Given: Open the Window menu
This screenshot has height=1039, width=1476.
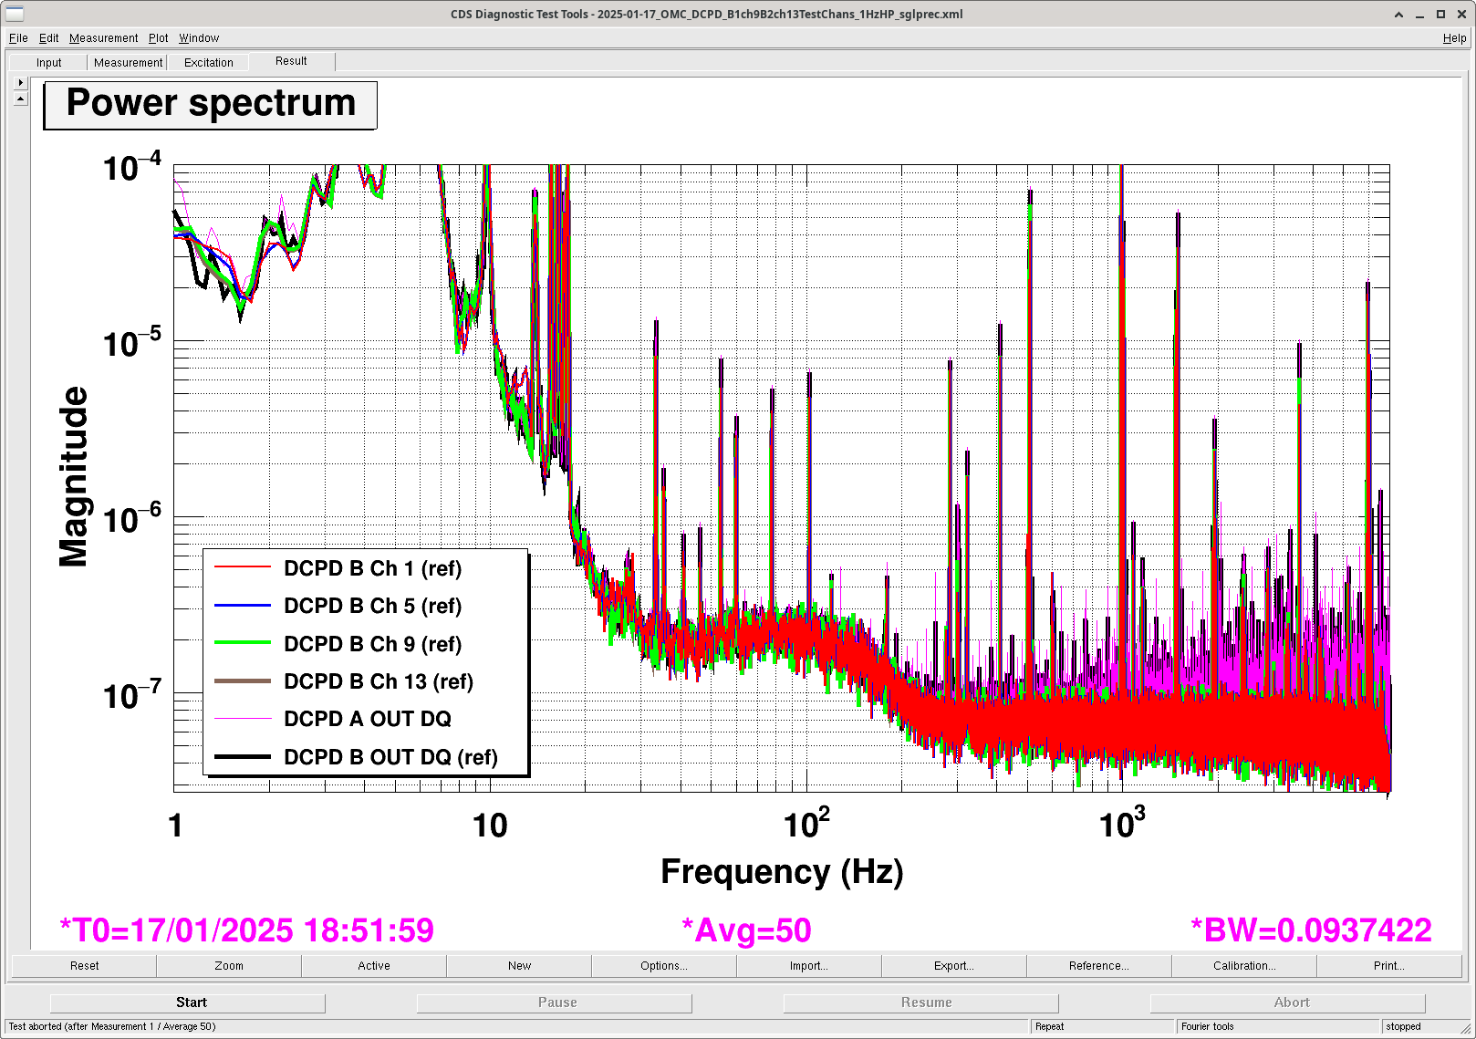Looking at the screenshot, I should pos(199,38).
